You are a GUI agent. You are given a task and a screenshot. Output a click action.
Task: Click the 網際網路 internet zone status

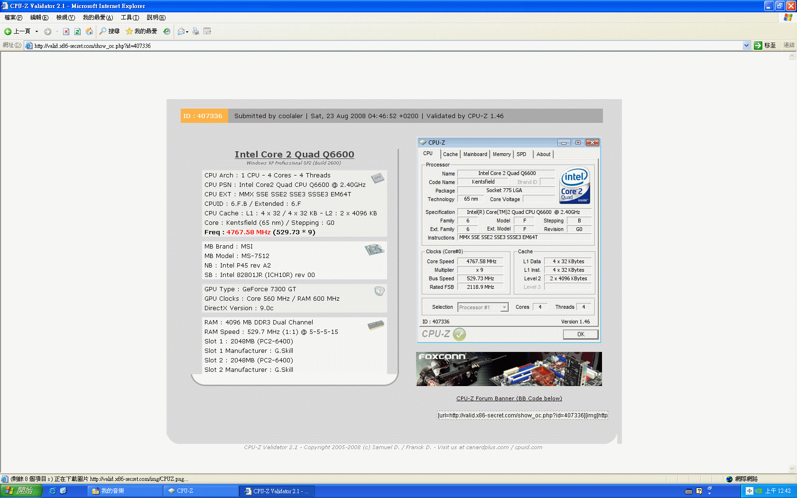click(741, 479)
